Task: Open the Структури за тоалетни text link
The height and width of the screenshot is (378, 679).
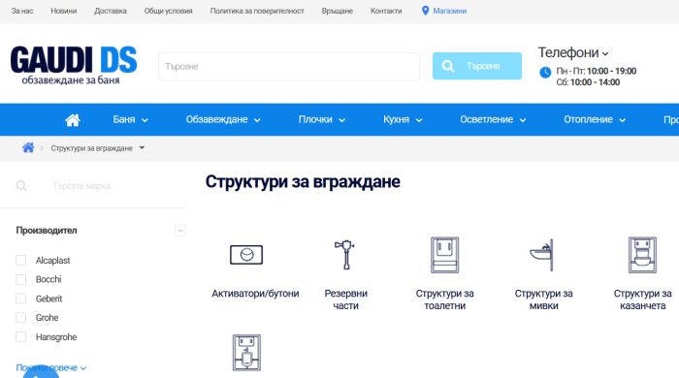Action: click(x=444, y=299)
